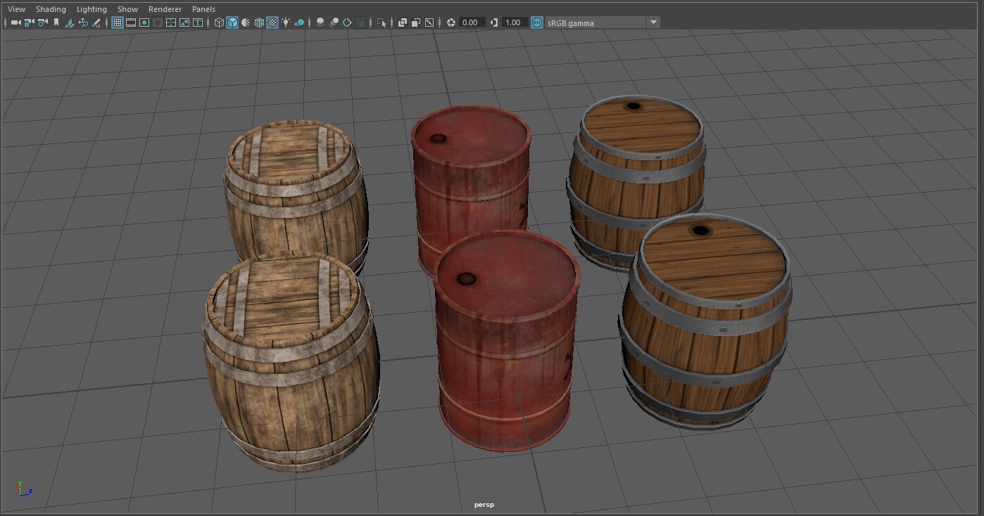
Task: Open the View menu
Action: coord(15,9)
